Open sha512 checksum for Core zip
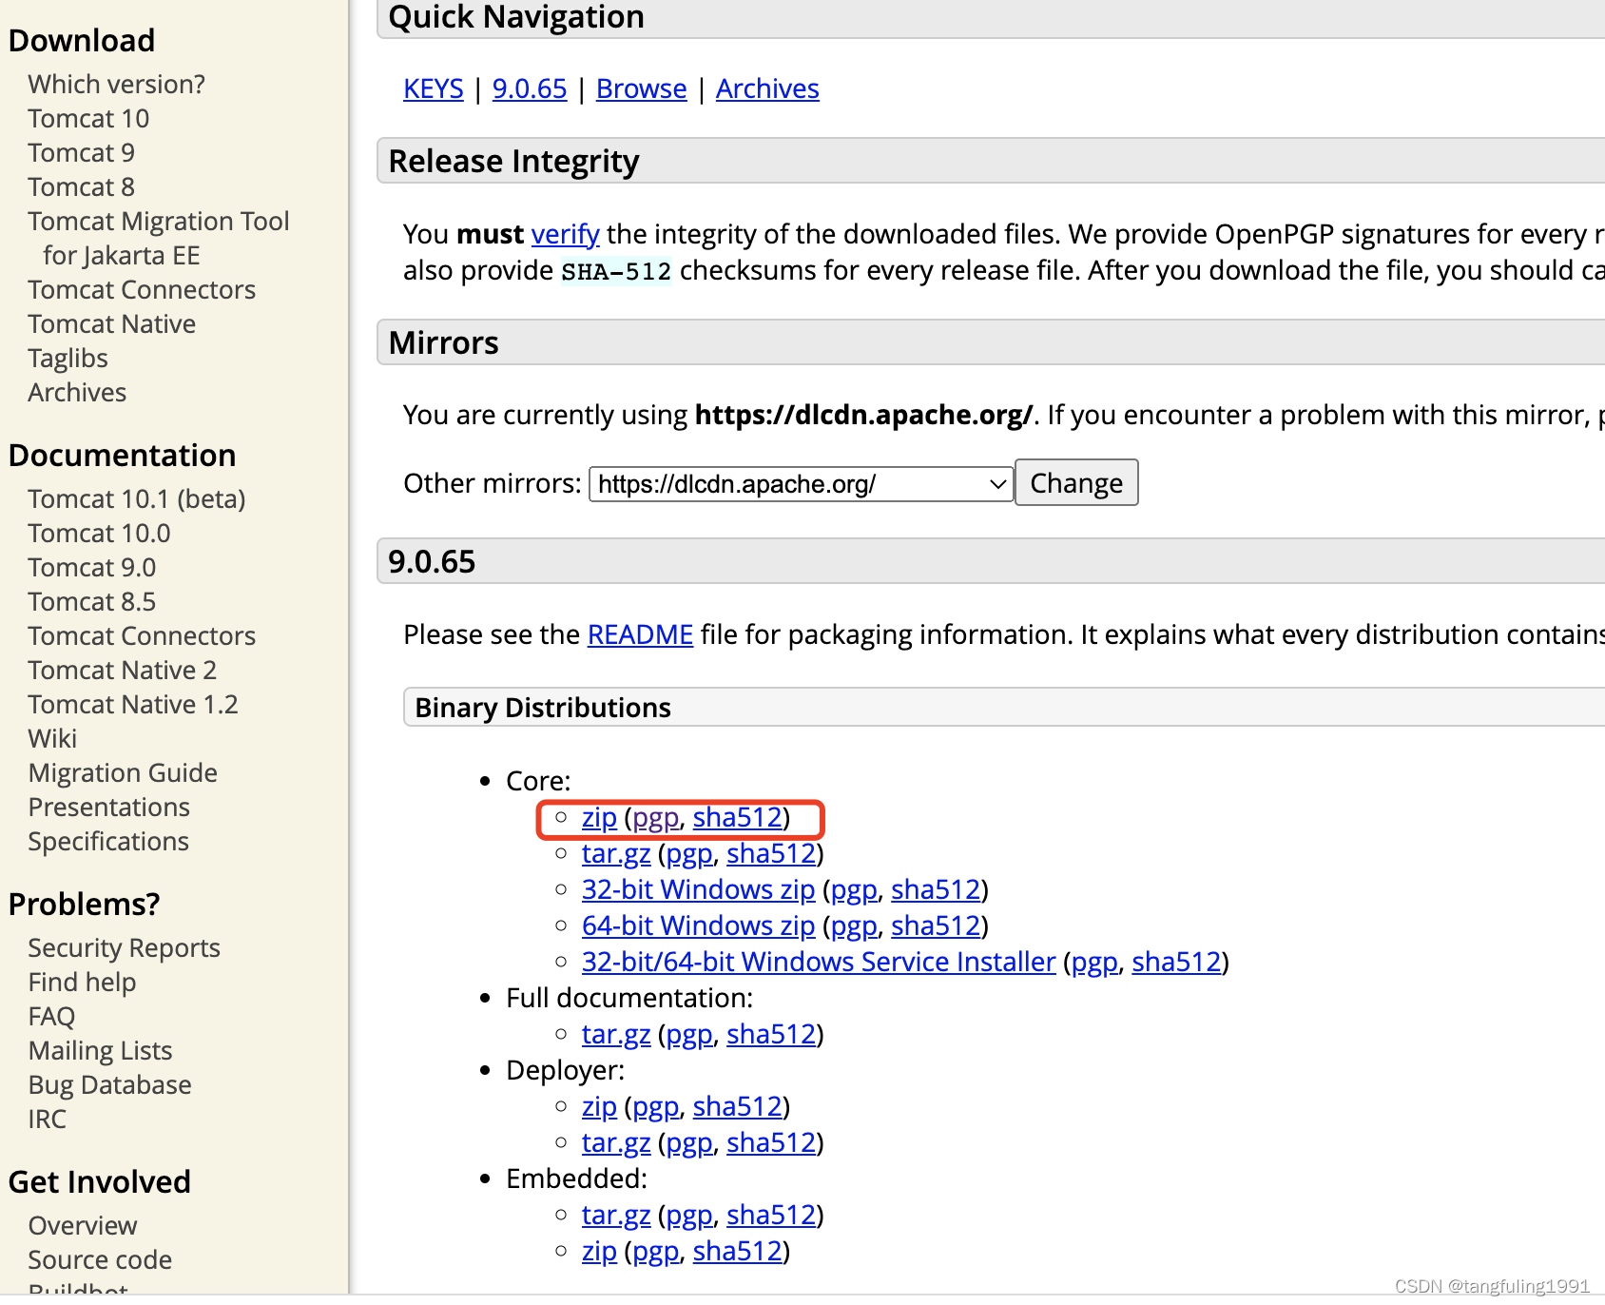This screenshot has width=1605, height=1305. 737,818
